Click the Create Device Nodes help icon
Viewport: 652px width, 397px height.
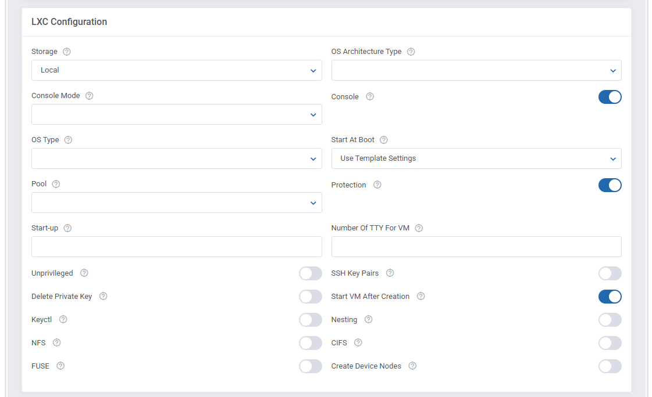[412, 366]
